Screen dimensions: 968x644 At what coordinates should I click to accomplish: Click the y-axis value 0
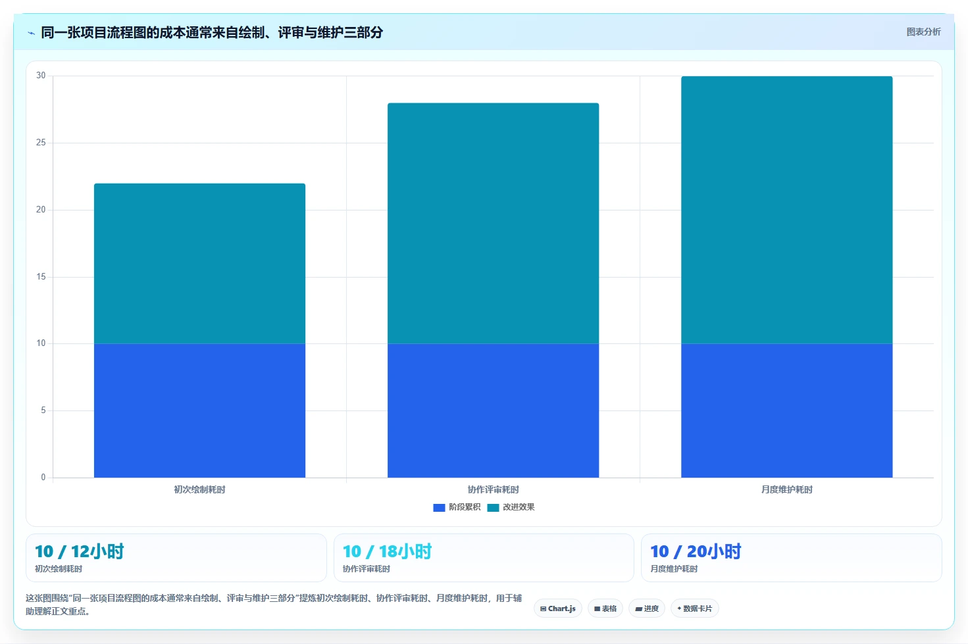coord(43,478)
